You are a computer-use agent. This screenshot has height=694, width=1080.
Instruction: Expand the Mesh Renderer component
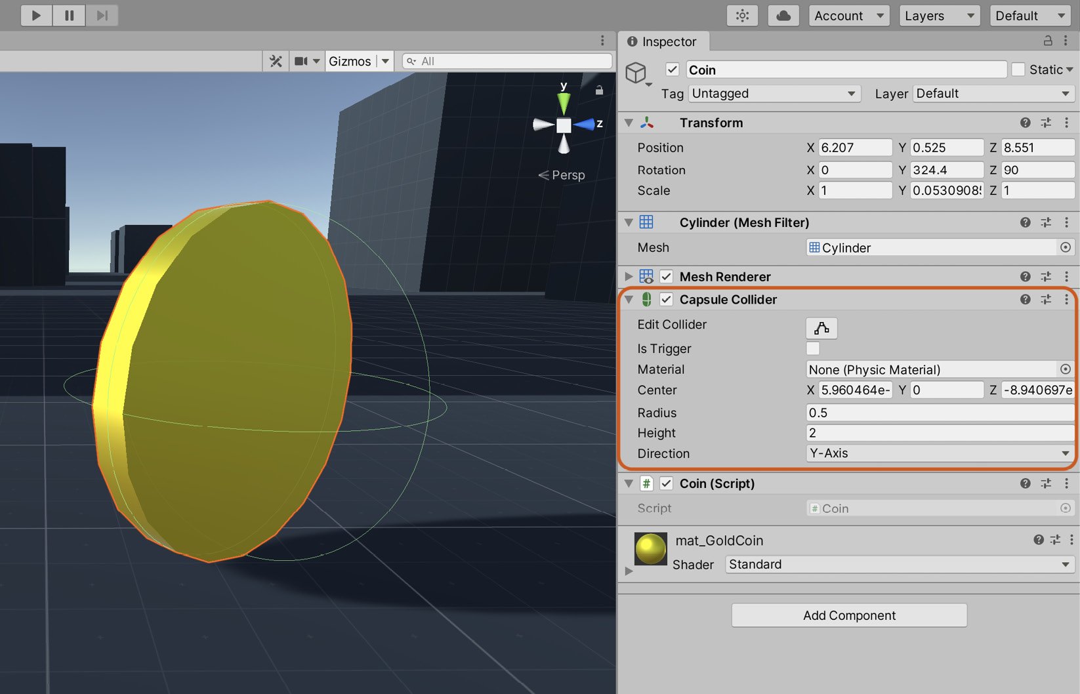(x=629, y=276)
